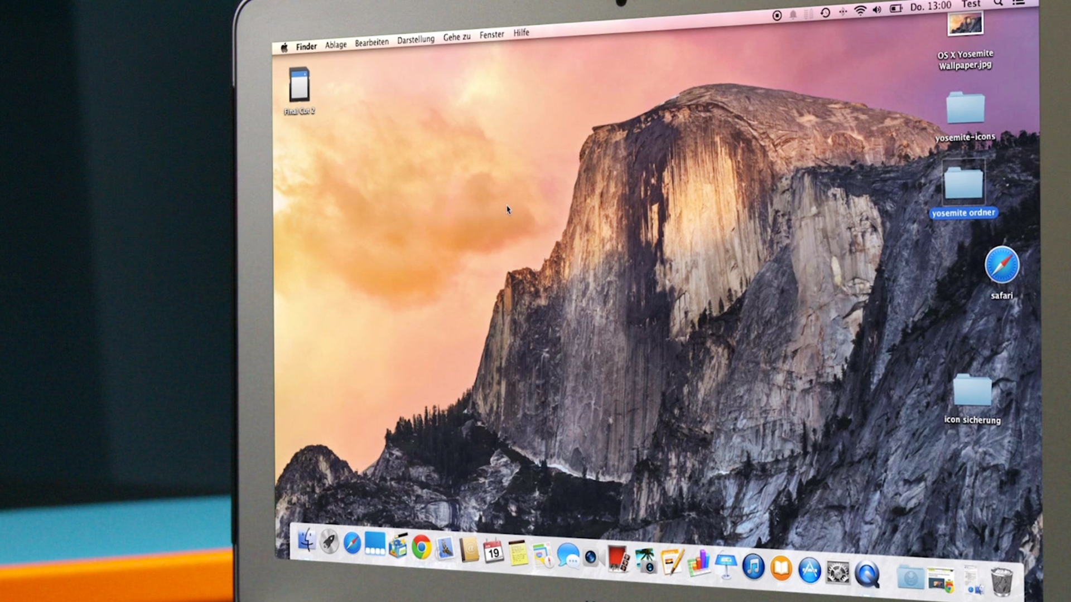This screenshot has width=1071, height=602.
Task: Open Keynote podium icon in Dock
Action: tap(726, 566)
